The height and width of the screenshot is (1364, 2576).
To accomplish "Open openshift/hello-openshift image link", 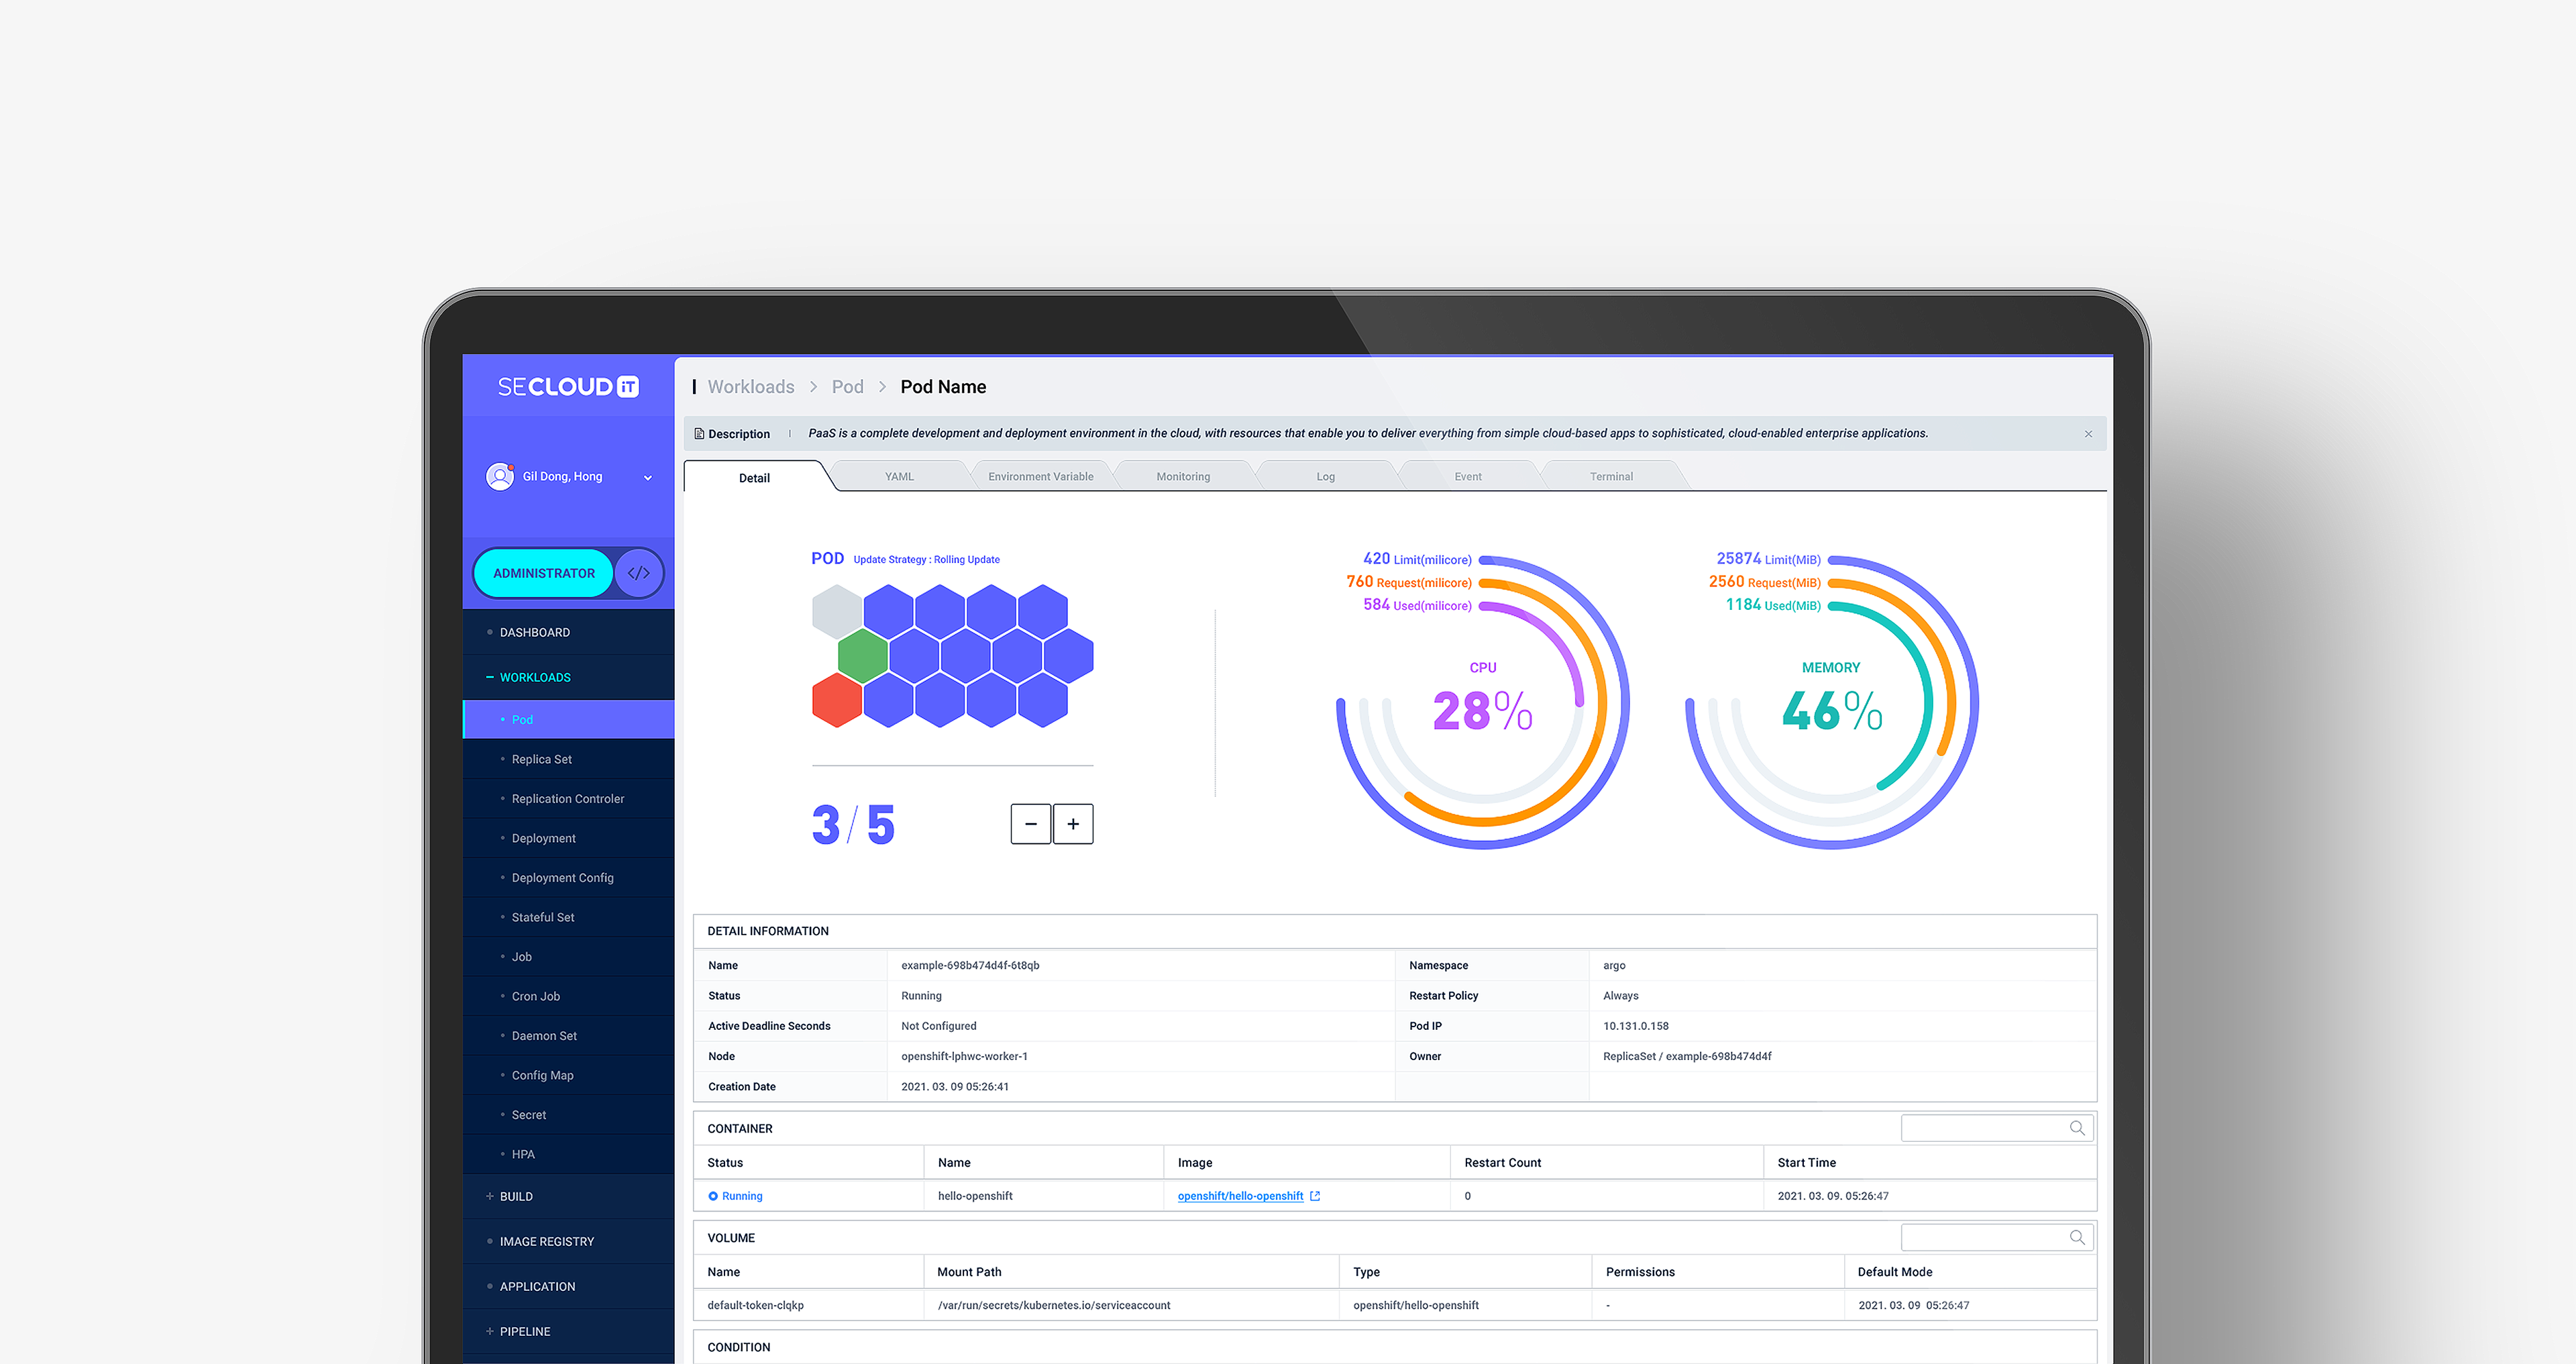I will click(1240, 1196).
